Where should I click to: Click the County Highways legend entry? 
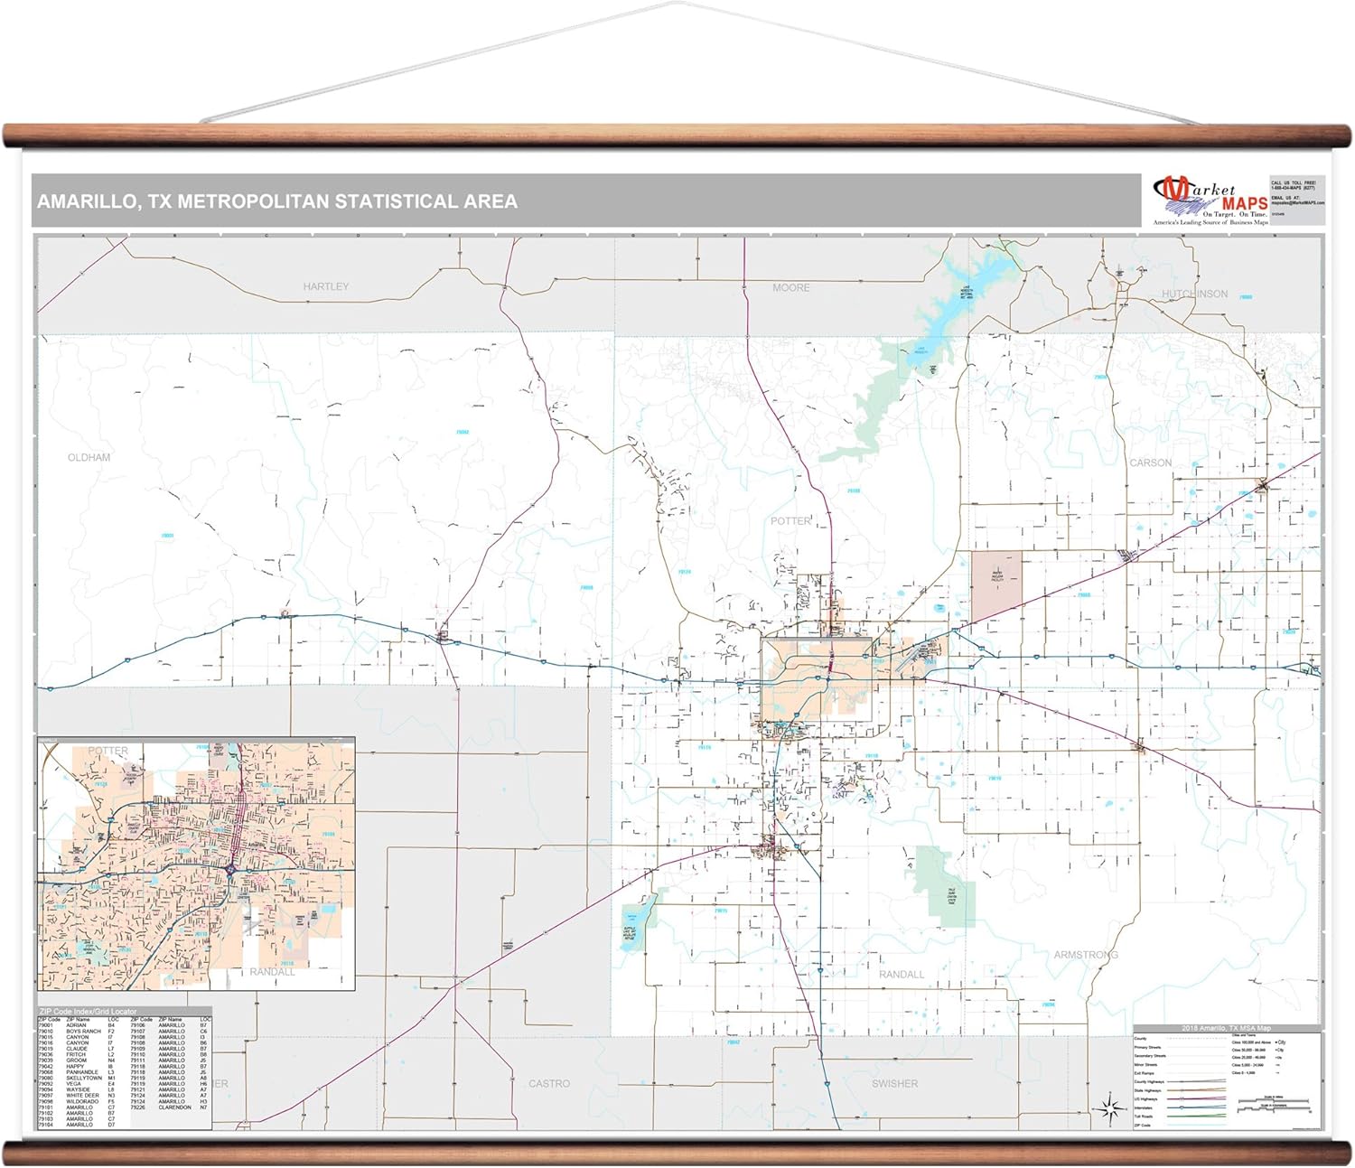tap(1180, 1081)
